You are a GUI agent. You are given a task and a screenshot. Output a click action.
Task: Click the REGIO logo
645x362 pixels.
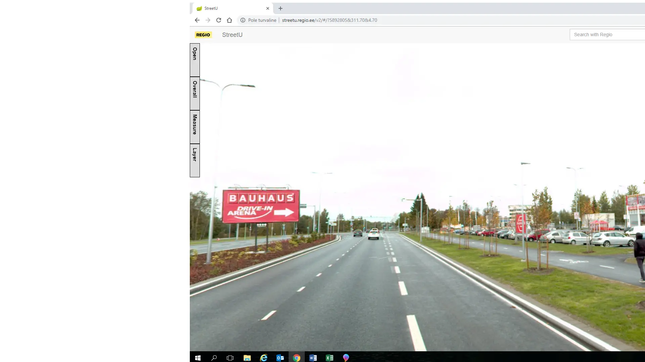coord(203,35)
